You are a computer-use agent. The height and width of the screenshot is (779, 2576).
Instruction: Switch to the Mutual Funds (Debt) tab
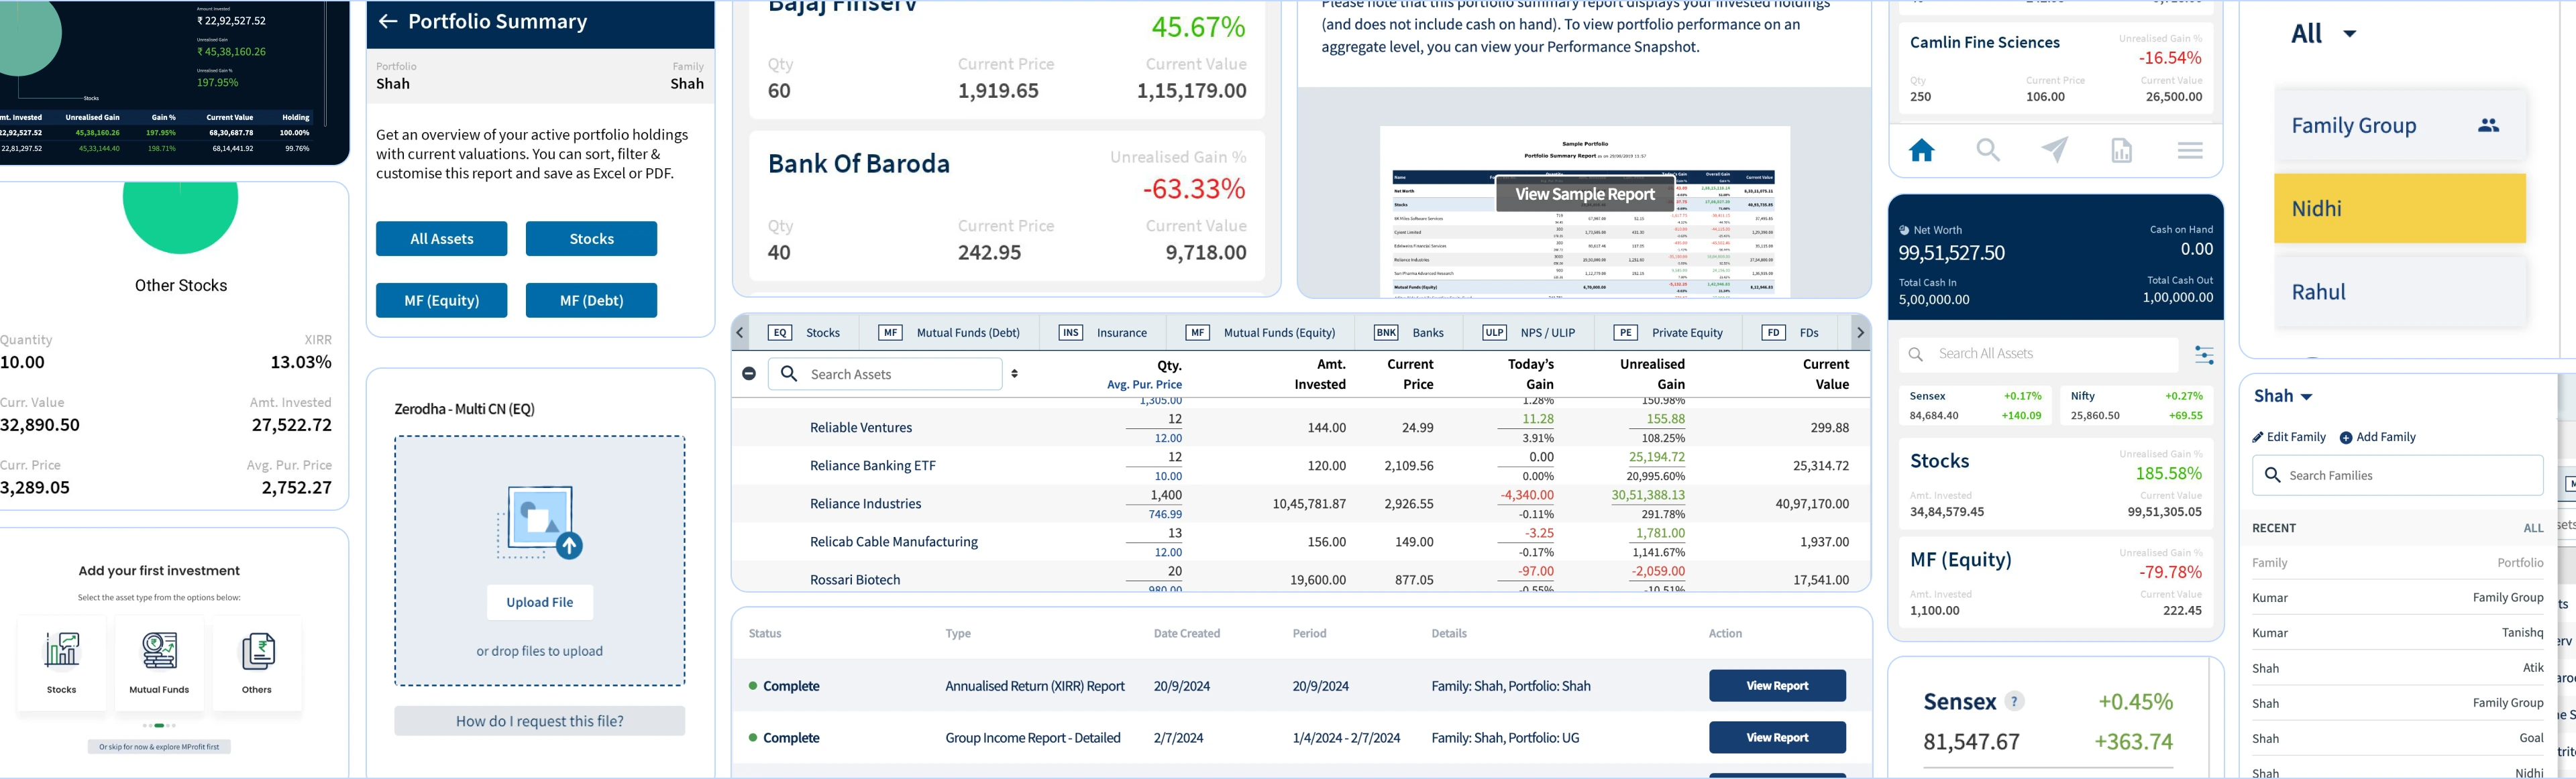tap(949, 333)
